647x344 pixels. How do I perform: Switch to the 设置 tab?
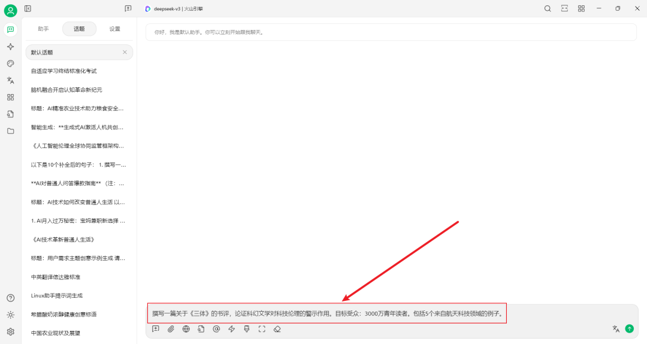[114, 29]
